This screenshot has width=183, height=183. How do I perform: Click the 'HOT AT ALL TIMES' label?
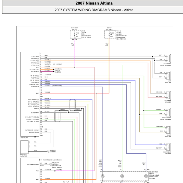click(x=109, y=29)
